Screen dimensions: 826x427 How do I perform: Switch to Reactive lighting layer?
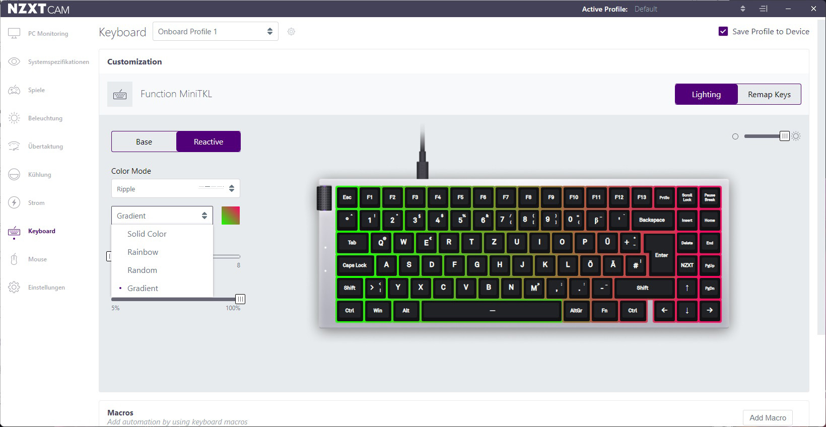(209, 141)
